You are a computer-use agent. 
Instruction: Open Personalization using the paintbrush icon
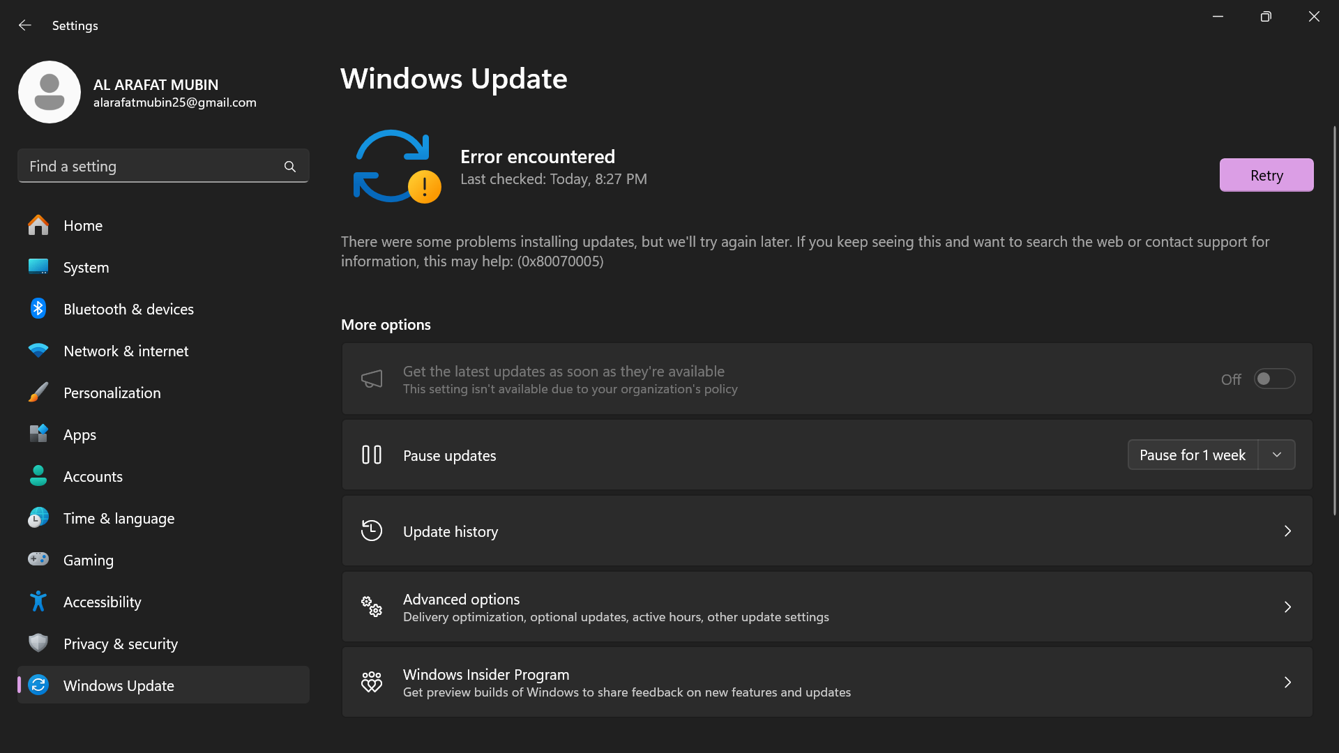point(38,393)
